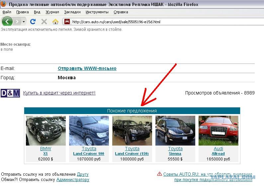Open the Land Cruiser (150) car thumbnail

[x=132, y=131]
